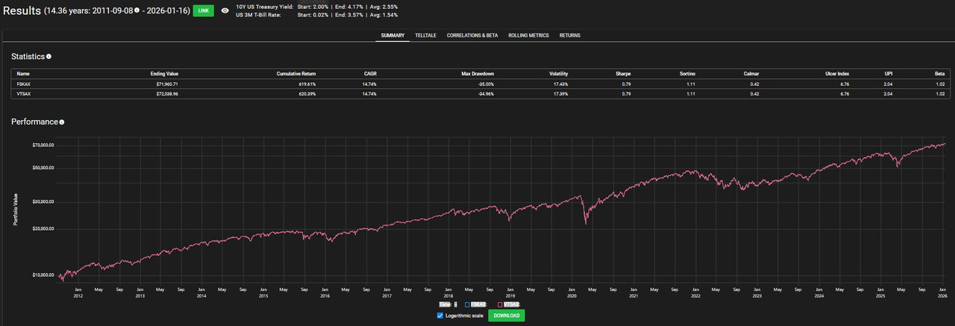Switch to the Returns tab
Screen dimensions: 955x326
569,35
